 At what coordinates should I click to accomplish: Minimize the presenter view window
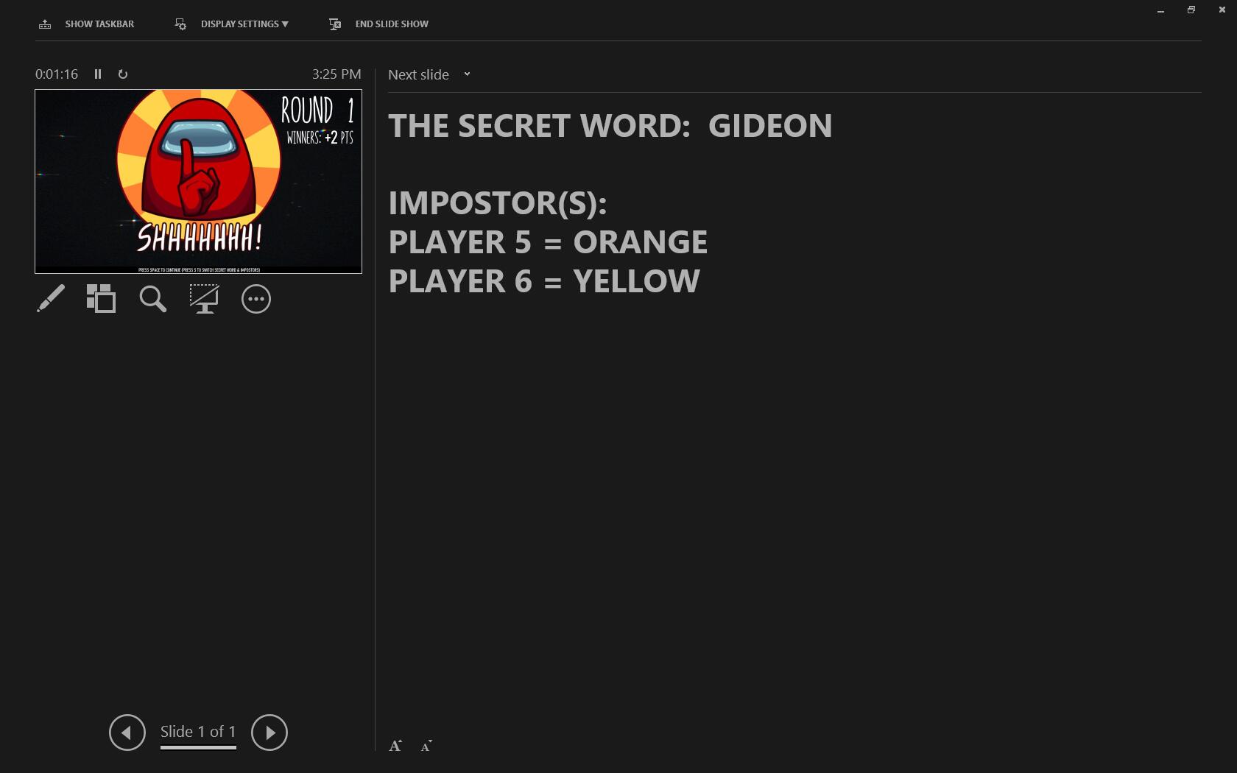click(1160, 10)
